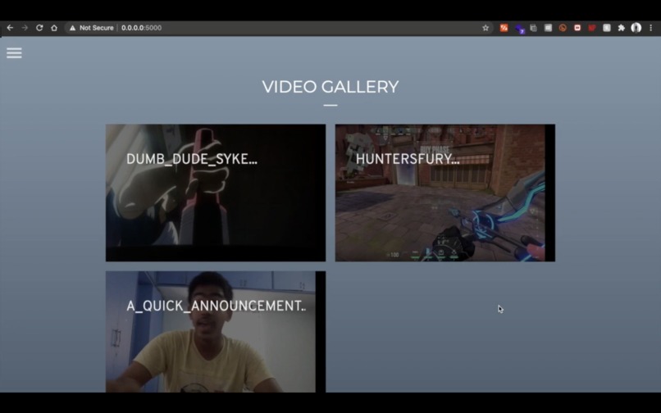This screenshot has height=413, width=661.
Task: Open the Chrome profile avatar
Action: (x=636, y=28)
